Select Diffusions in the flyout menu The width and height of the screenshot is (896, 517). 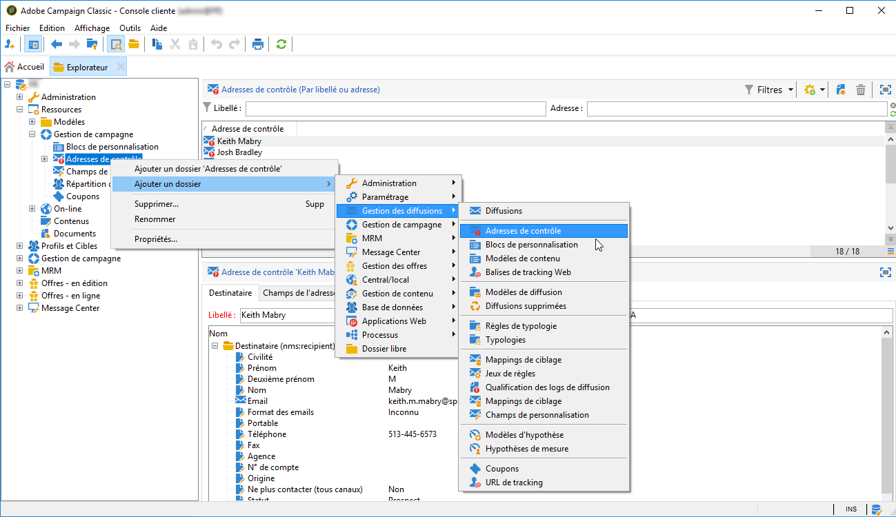(x=544, y=211)
